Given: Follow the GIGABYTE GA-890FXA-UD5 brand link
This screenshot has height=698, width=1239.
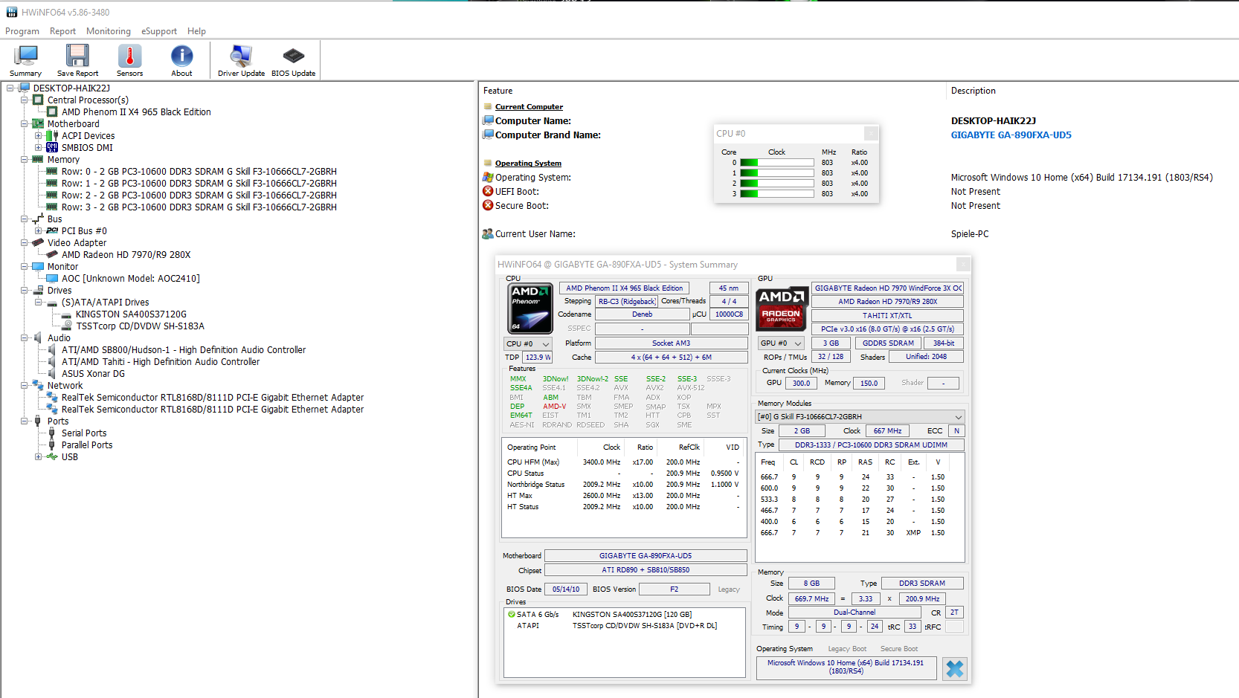Looking at the screenshot, I should point(1011,135).
